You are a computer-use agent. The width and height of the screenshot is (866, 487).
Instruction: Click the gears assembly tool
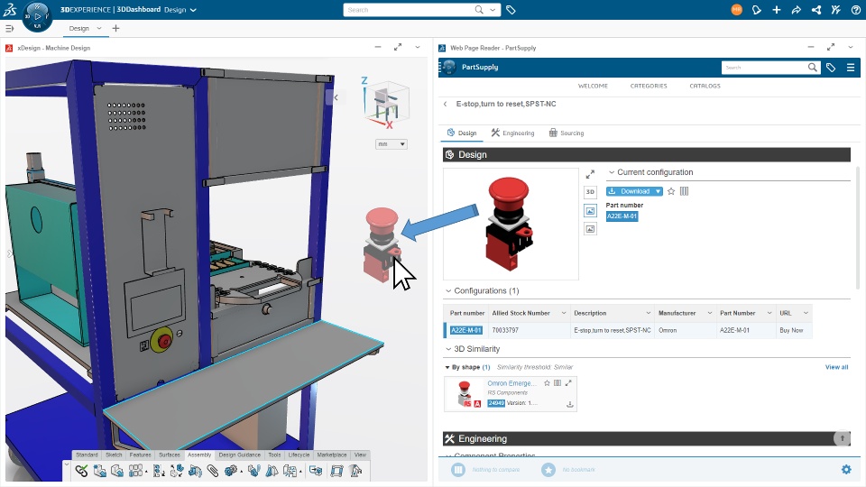pyautogui.click(x=231, y=471)
